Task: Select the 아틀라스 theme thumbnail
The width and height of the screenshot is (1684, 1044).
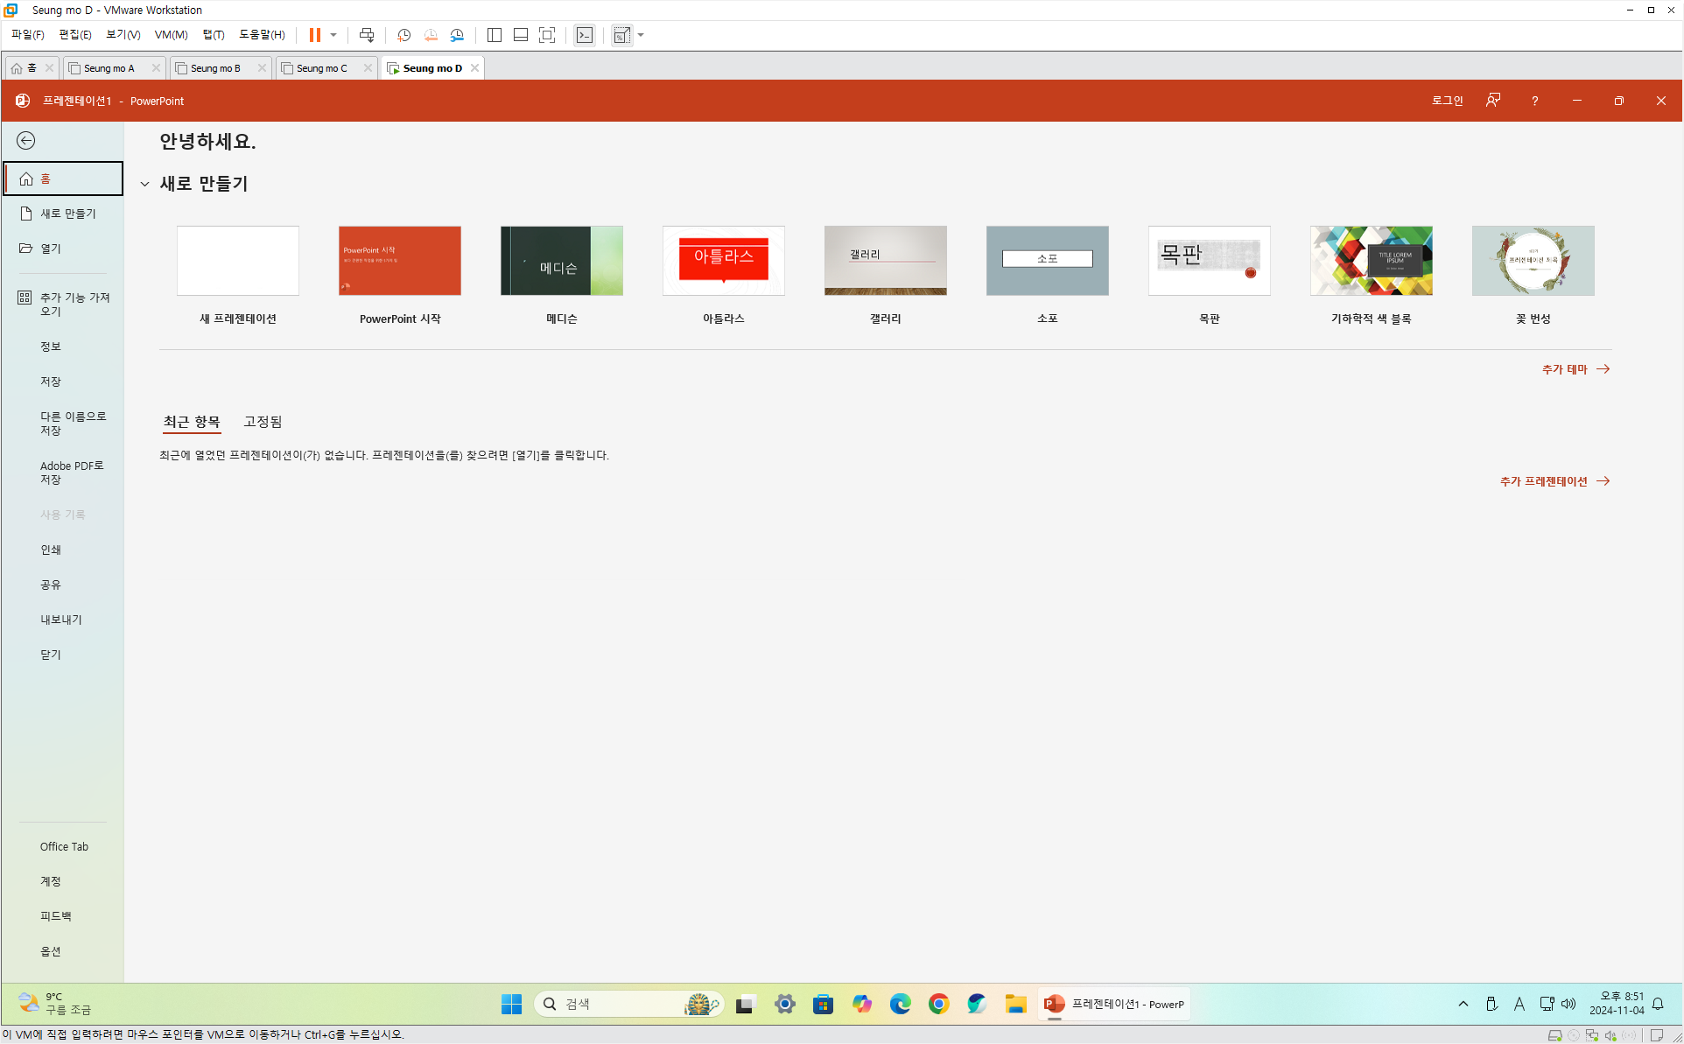Action: pos(723,261)
